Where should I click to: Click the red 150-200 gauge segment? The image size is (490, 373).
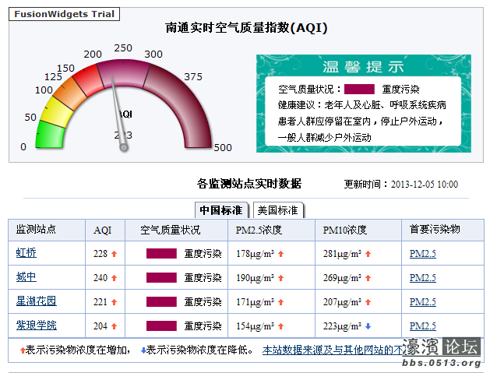(x=88, y=80)
